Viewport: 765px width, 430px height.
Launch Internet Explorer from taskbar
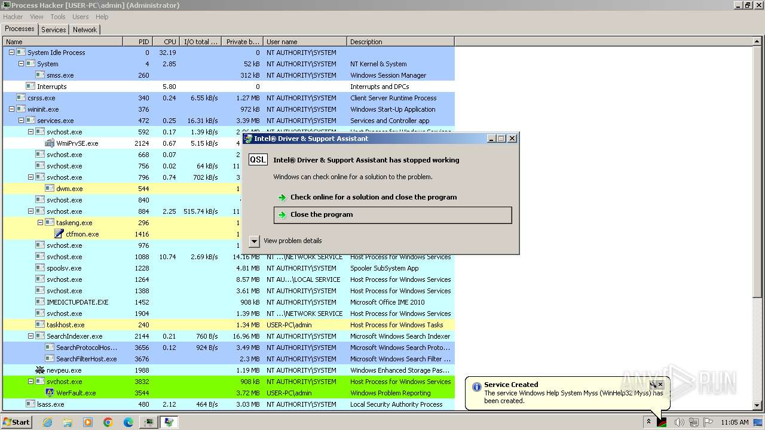click(x=48, y=422)
